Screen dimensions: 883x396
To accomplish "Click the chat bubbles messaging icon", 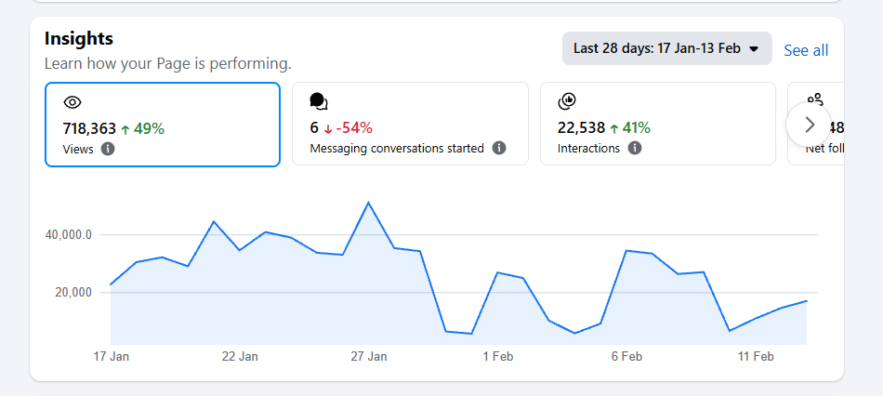I will tap(319, 101).
